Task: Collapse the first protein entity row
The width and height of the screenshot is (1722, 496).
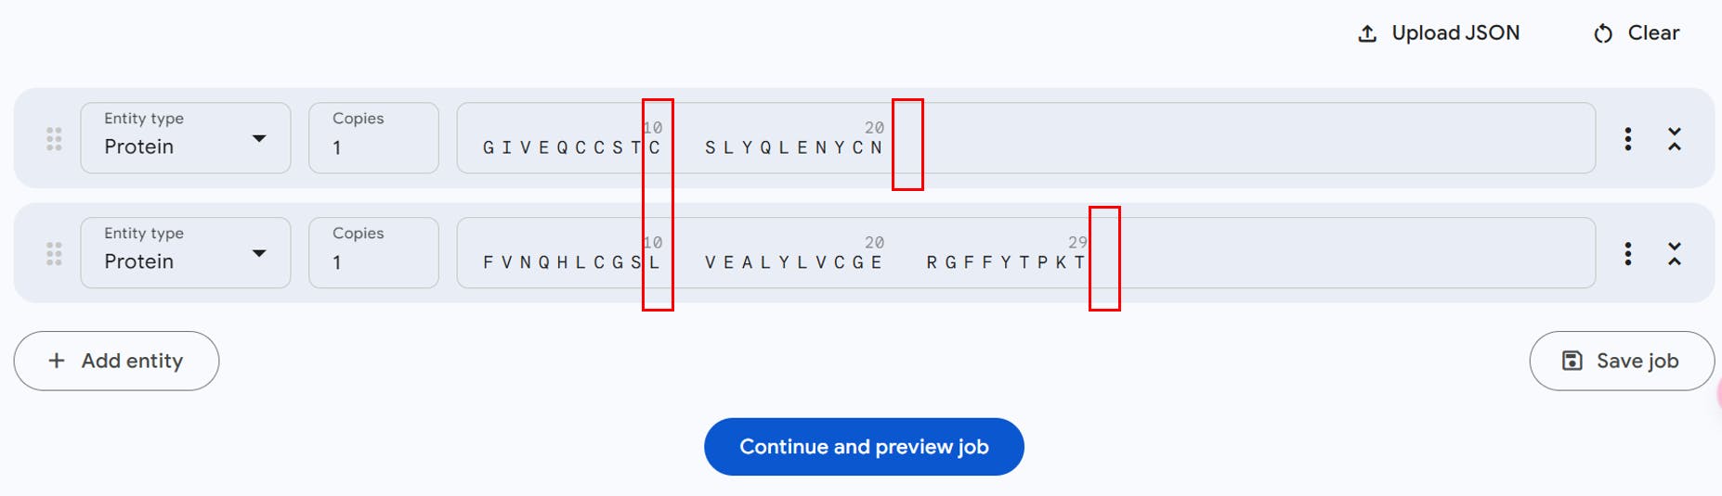Action: coord(1674,139)
